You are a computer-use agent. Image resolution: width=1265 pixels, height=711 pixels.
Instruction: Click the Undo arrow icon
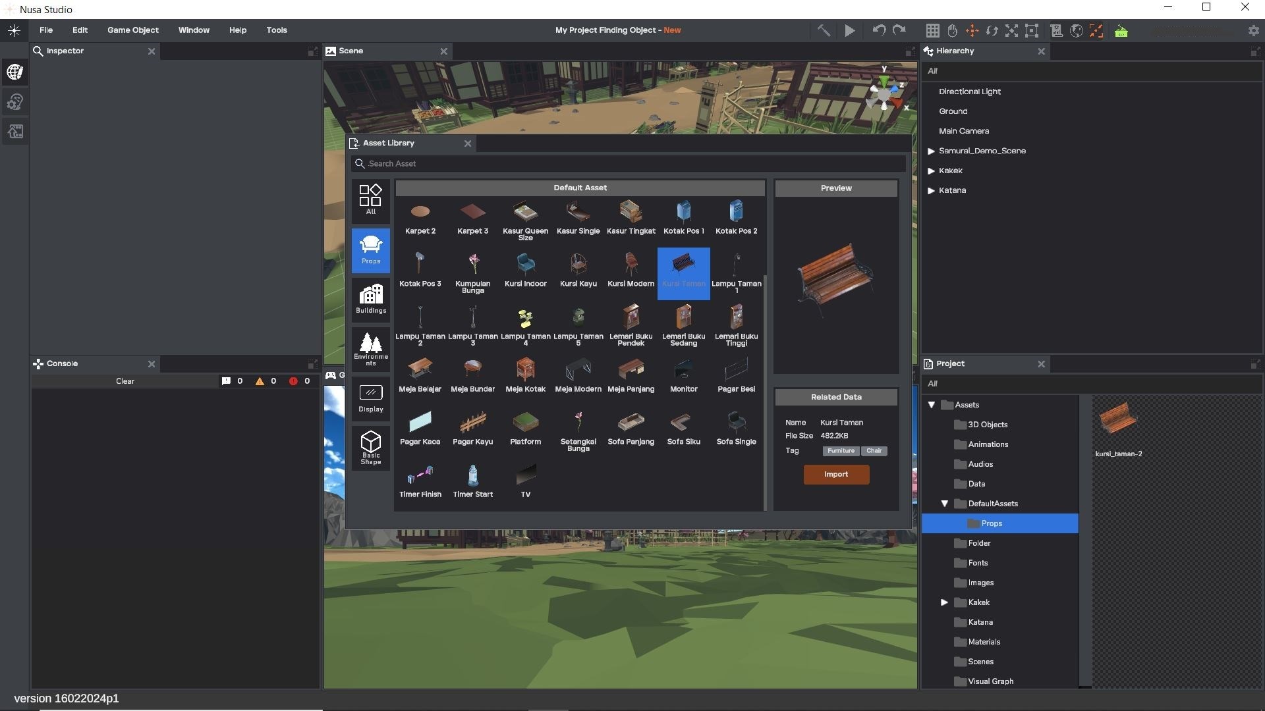pyautogui.click(x=878, y=30)
